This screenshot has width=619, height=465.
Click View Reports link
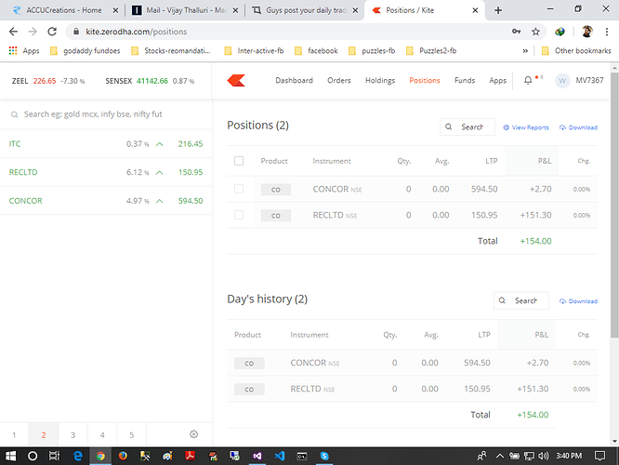(x=526, y=127)
